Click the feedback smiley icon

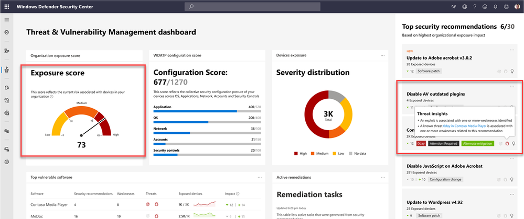pyautogui.click(x=485, y=7)
